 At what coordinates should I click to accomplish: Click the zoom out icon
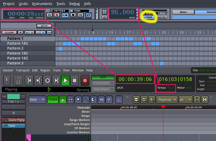click(x=136, y=99)
